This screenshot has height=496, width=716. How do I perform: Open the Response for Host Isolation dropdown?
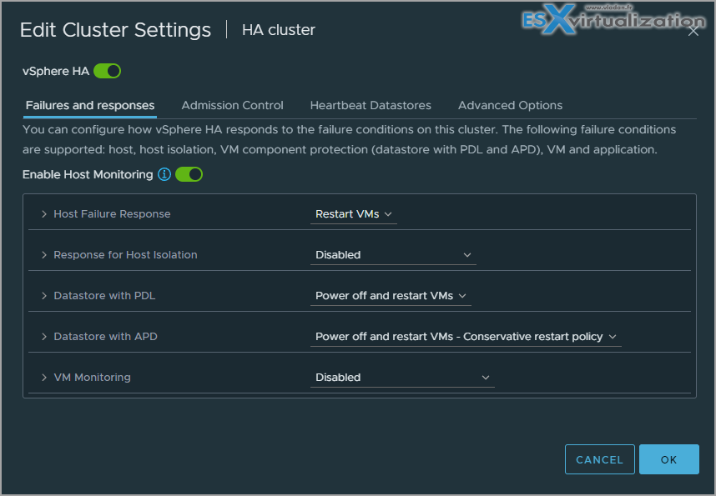pos(393,255)
